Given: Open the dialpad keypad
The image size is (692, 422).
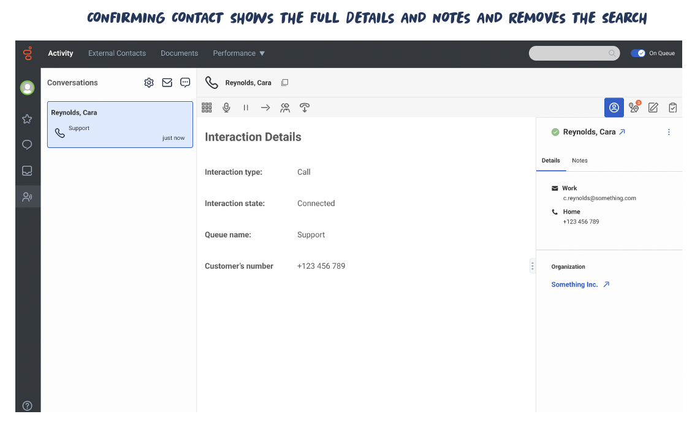Looking at the screenshot, I should click(x=207, y=107).
